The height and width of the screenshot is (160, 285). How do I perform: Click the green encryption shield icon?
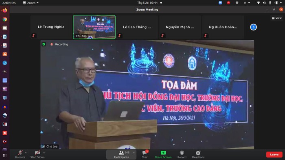click(44, 44)
